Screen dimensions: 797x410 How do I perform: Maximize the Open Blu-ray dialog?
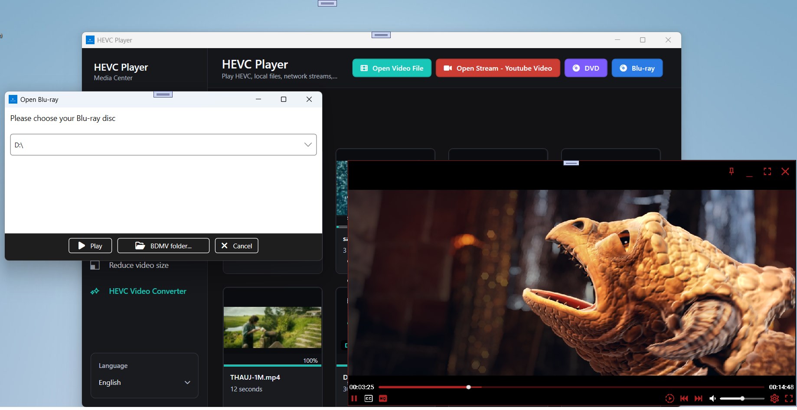tap(284, 99)
